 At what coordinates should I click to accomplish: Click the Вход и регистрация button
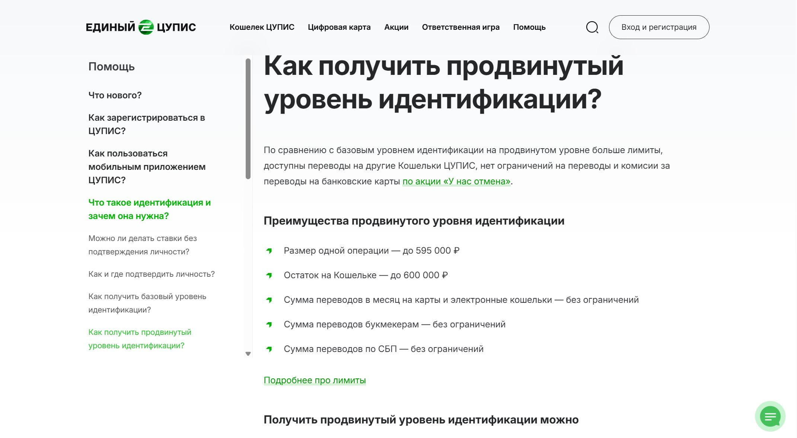click(x=659, y=27)
